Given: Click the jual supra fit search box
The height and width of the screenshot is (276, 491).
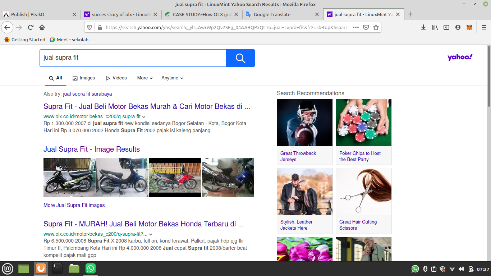Looking at the screenshot, I should [133, 58].
